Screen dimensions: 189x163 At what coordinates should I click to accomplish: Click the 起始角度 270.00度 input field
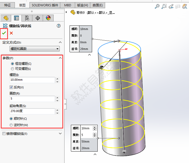[x=32, y=111]
